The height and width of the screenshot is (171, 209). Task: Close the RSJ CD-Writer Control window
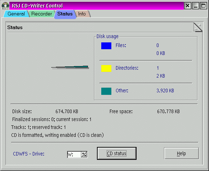pyautogui.click(x=187, y=6)
